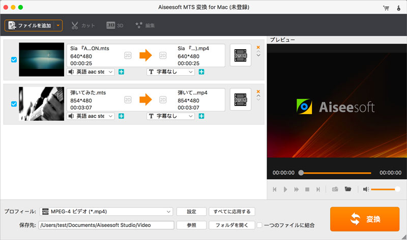Select the guitar video thumbnail for 弾いてみた.mts
Viewport: 407px width, 240px height.
coord(42,104)
